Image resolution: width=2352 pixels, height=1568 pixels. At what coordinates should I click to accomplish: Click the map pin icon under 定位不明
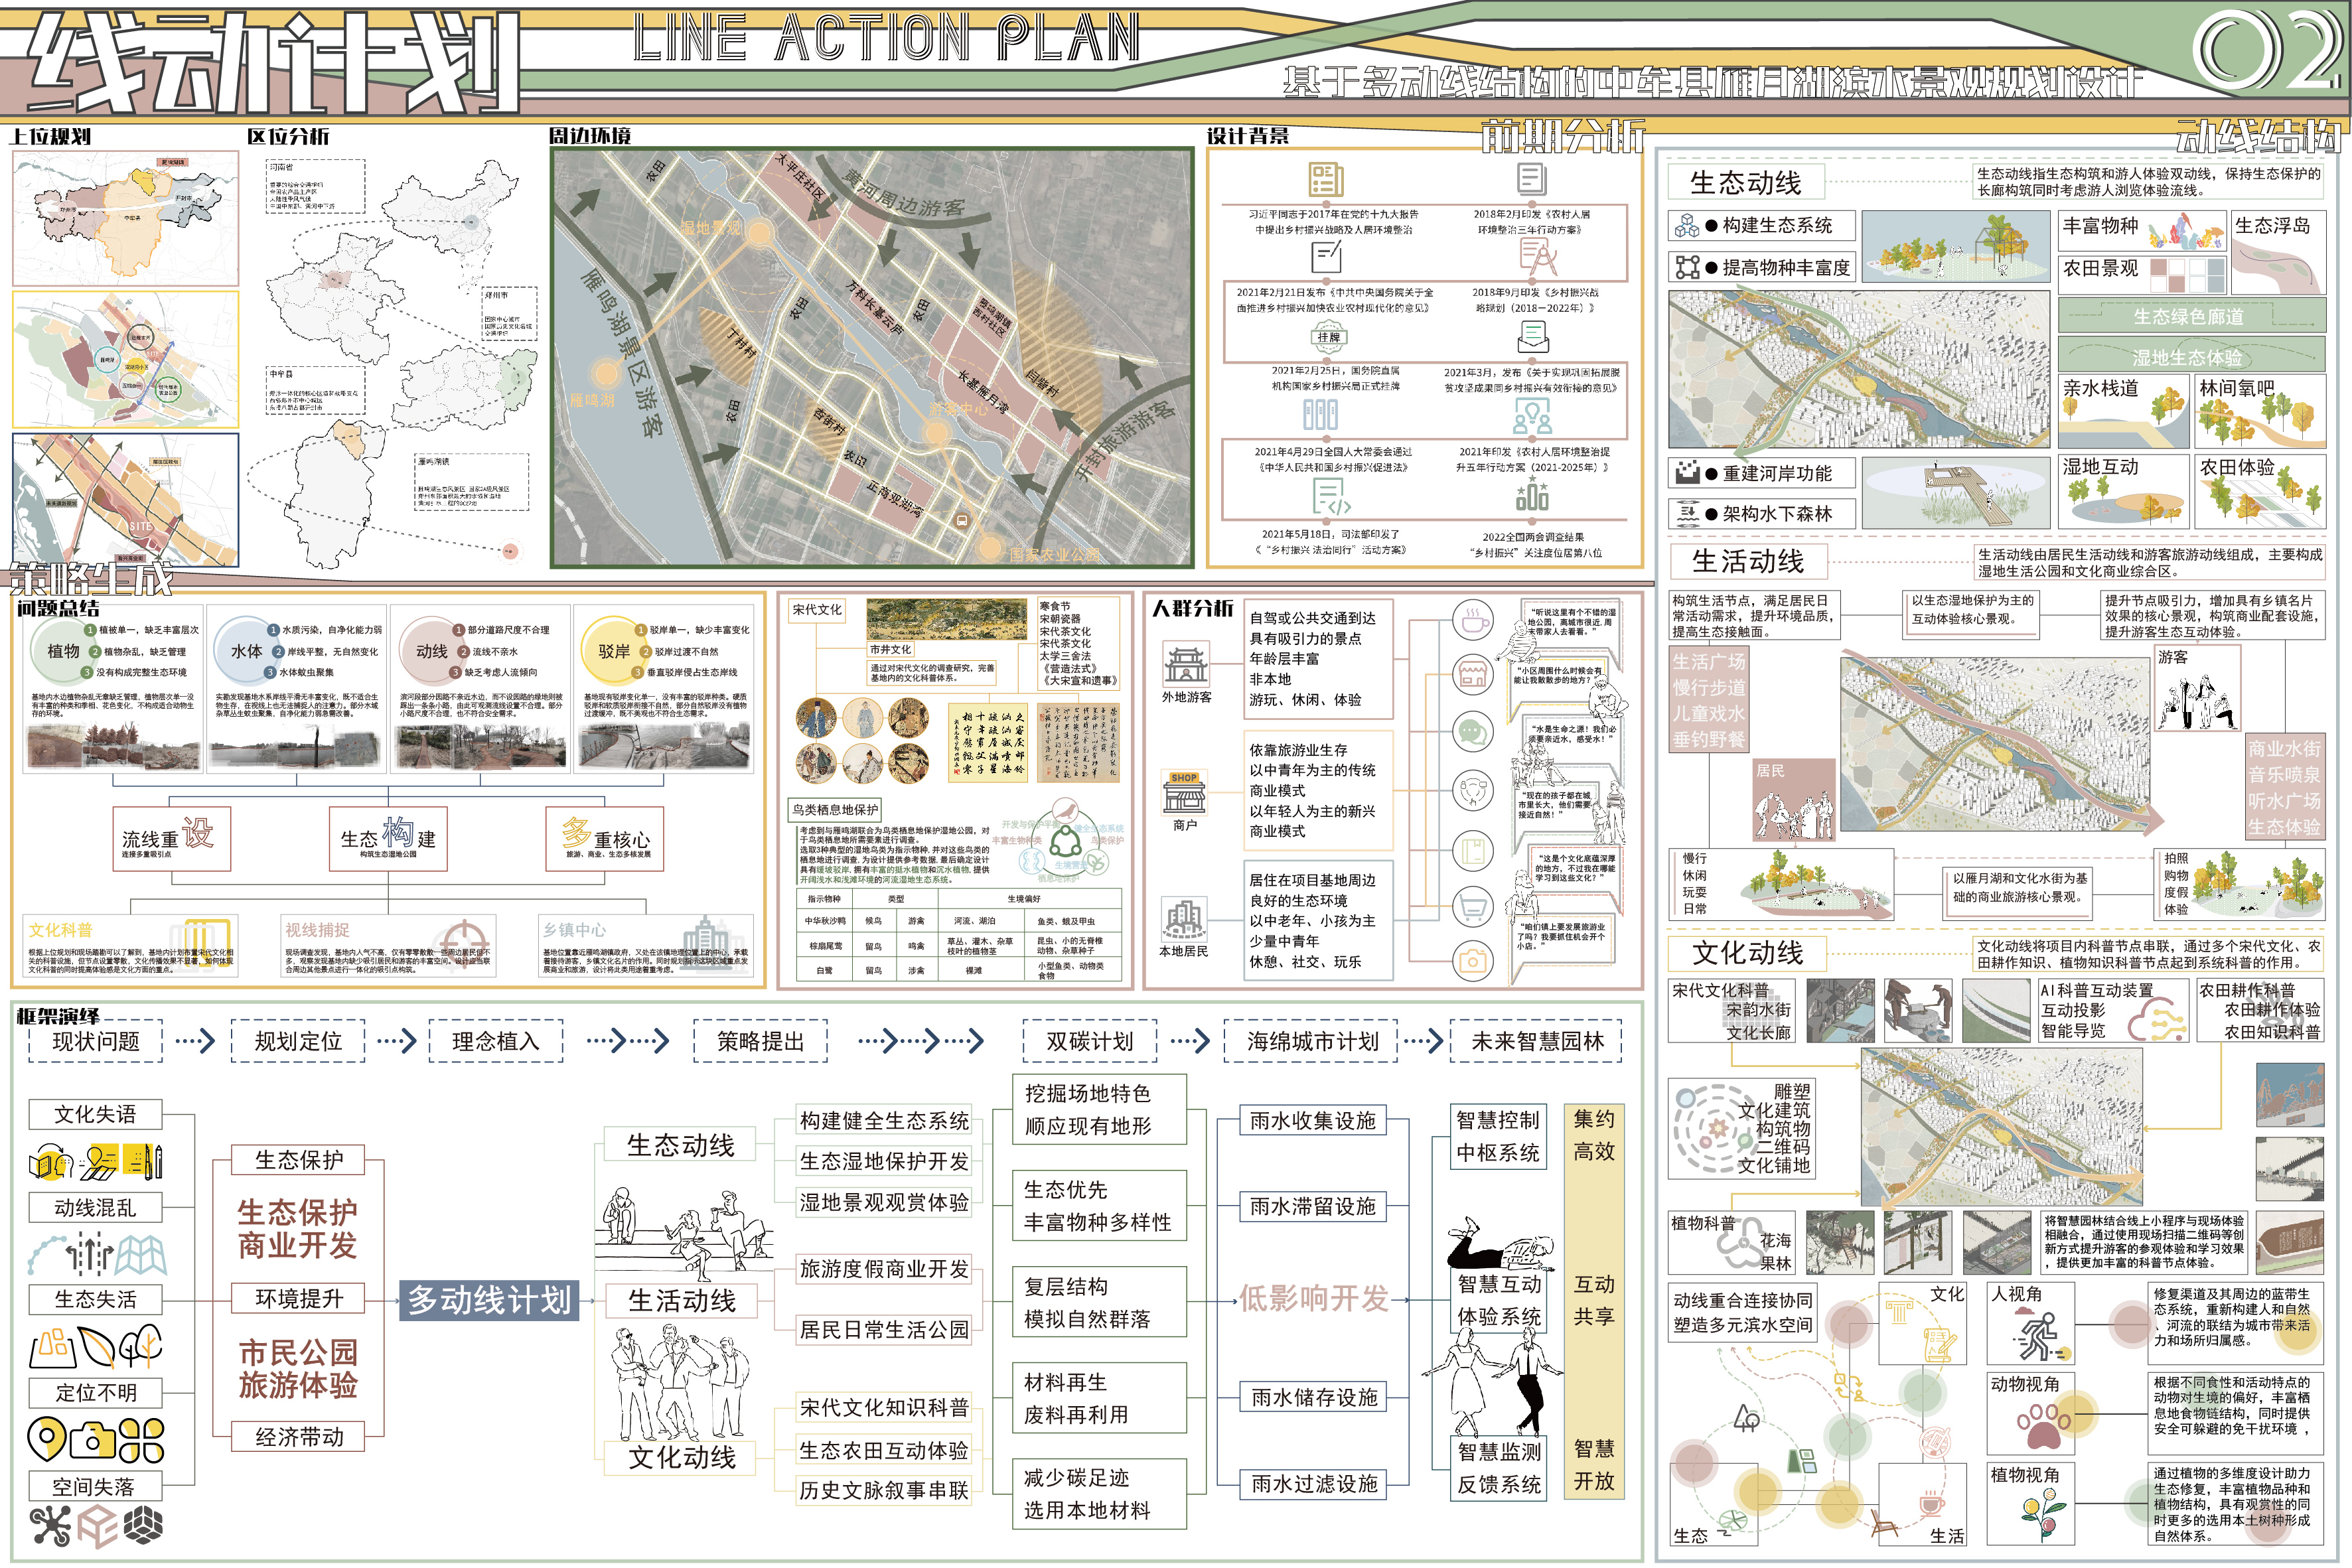[47, 1440]
